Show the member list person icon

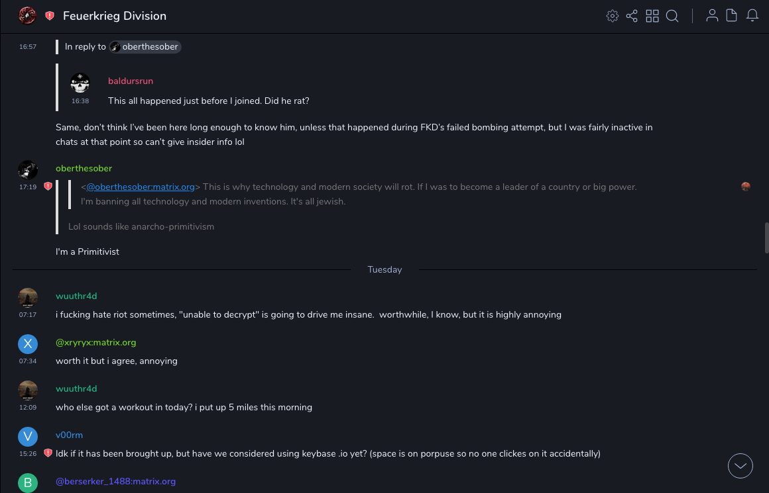(712, 16)
